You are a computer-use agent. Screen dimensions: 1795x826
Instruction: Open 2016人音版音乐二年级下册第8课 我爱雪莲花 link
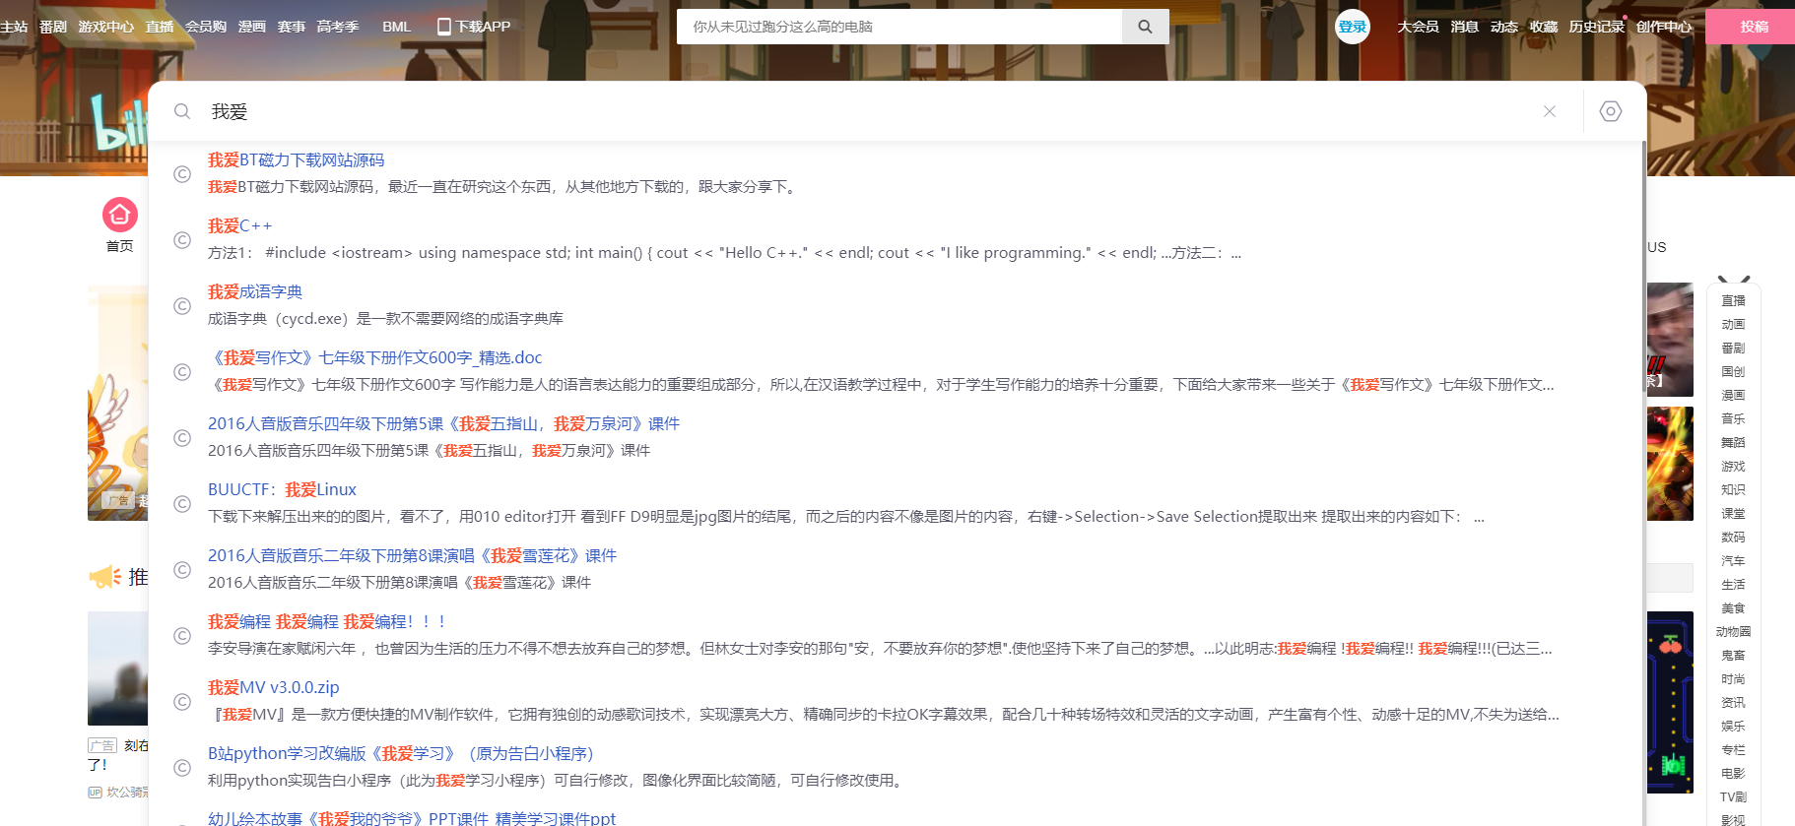[412, 556]
